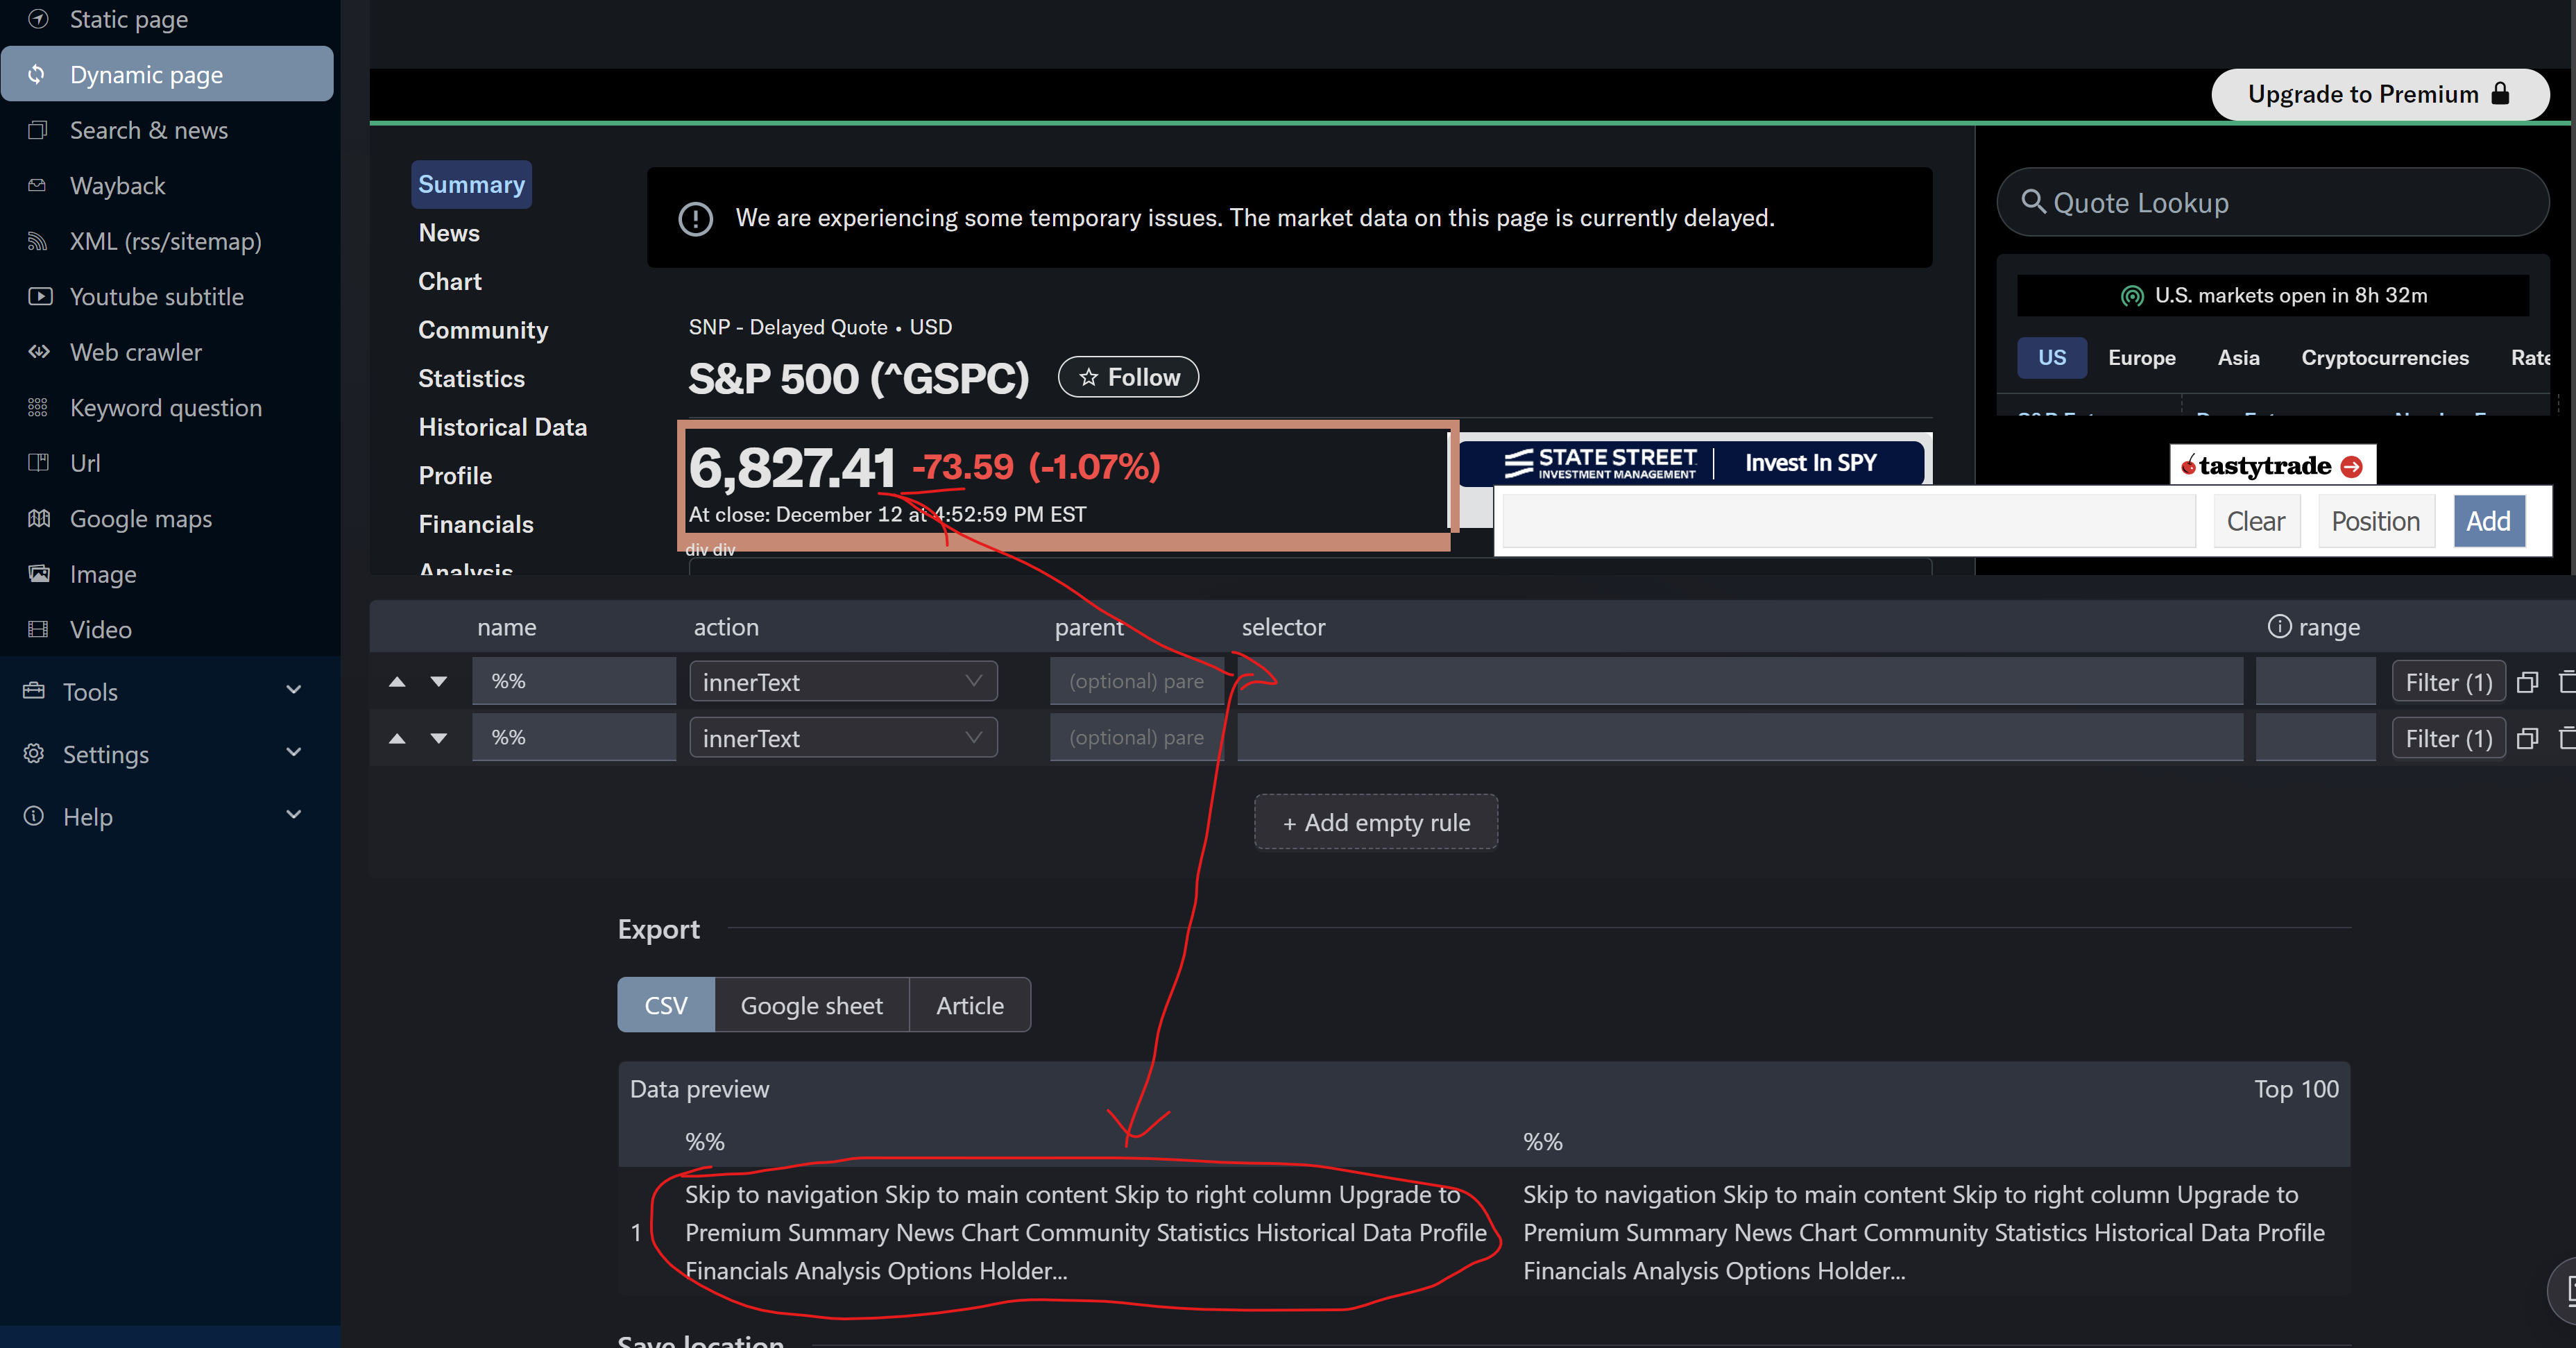
Task: Click the range info icon
Action: (x=2279, y=626)
